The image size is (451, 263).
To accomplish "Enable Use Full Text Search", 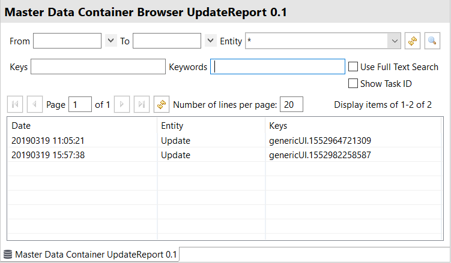I will point(354,67).
